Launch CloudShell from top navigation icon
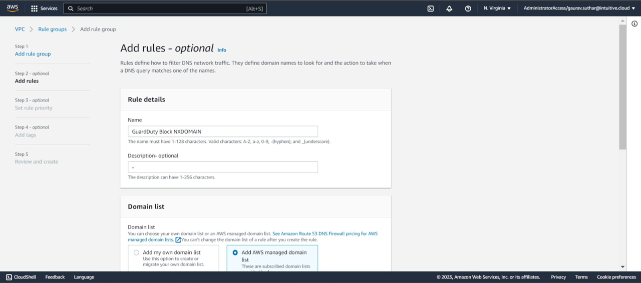The image size is (641, 283). [x=430, y=8]
